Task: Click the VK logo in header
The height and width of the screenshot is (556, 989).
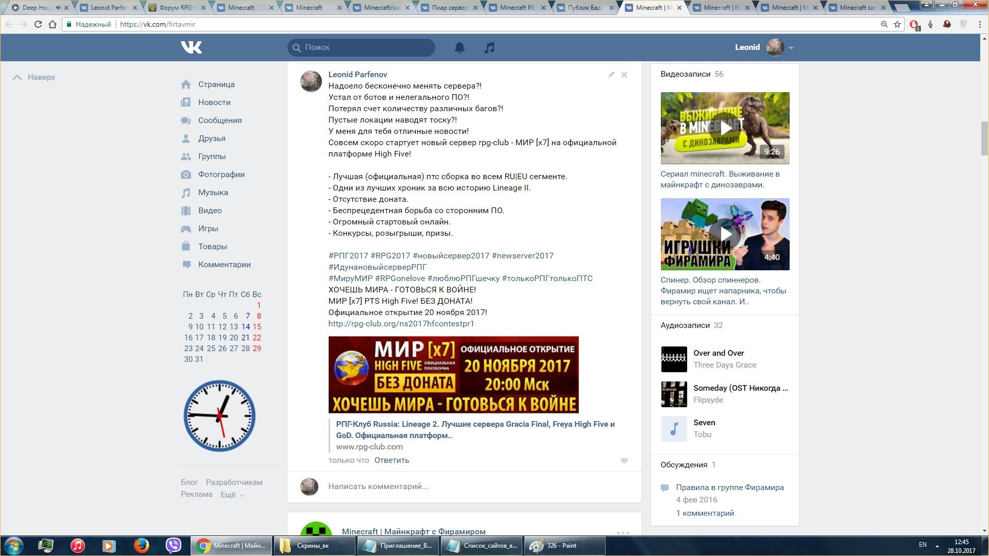Action: pos(192,47)
